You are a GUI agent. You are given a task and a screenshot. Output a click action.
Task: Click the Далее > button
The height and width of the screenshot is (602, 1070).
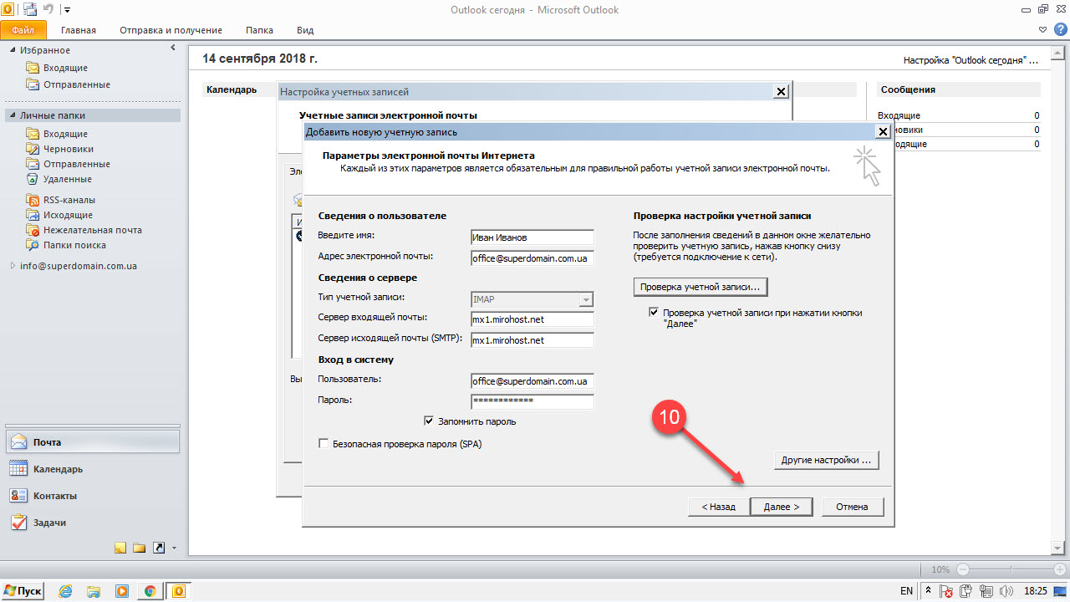tap(782, 507)
